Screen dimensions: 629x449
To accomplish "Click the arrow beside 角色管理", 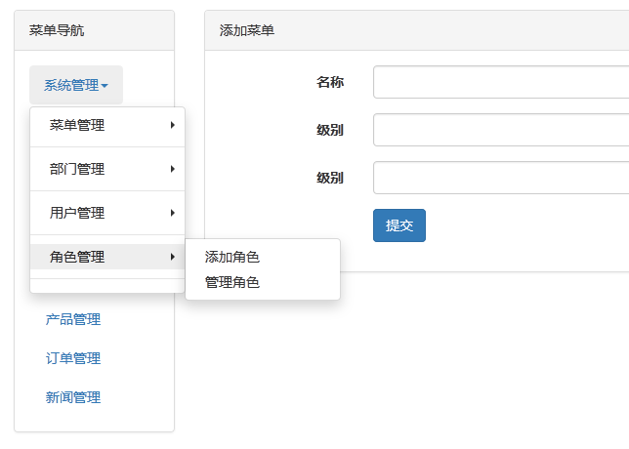I will (x=173, y=257).
